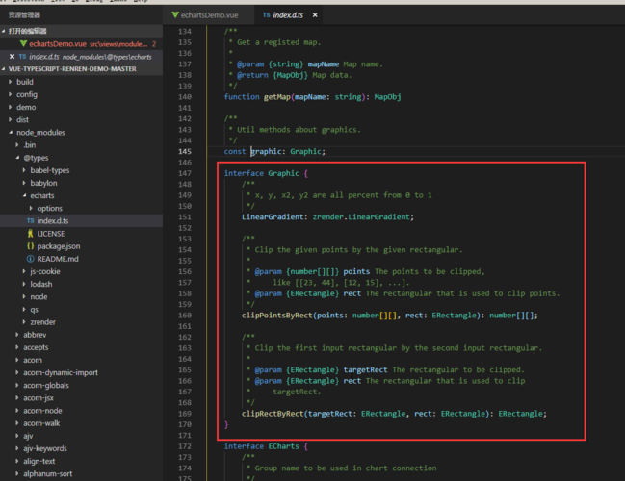Close index.d.ts in open editors list
Screen dimensions: 625x481
(x=10, y=57)
